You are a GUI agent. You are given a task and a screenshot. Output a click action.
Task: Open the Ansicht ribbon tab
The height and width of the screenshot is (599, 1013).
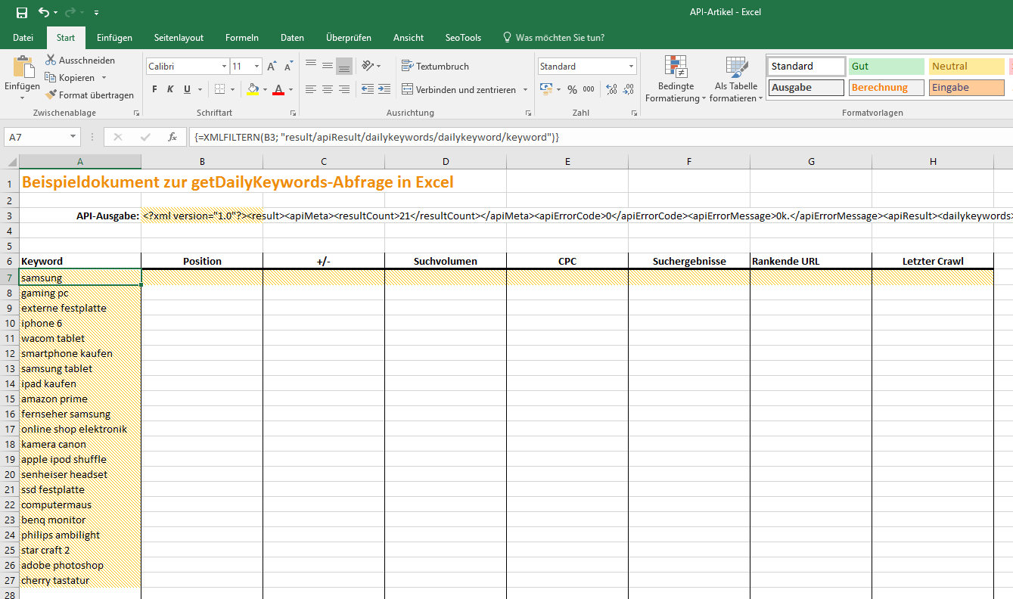click(x=409, y=38)
